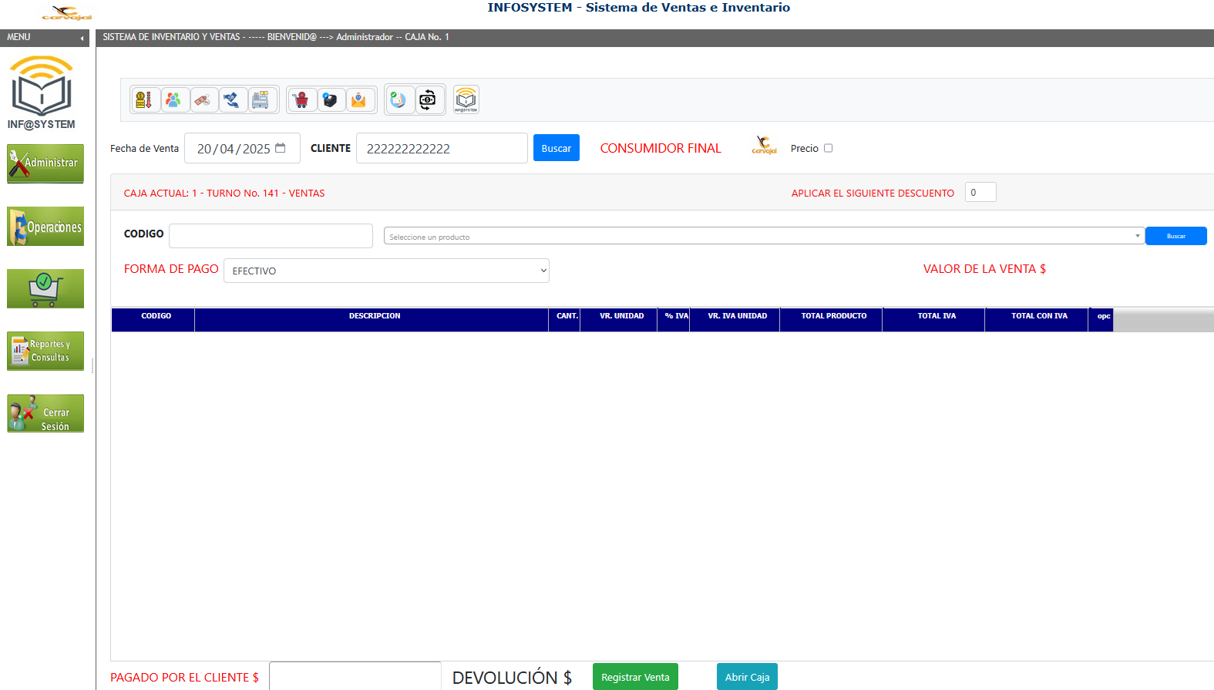Click Buscar next to the client field
This screenshot has height=690, width=1214.
tap(556, 148)
